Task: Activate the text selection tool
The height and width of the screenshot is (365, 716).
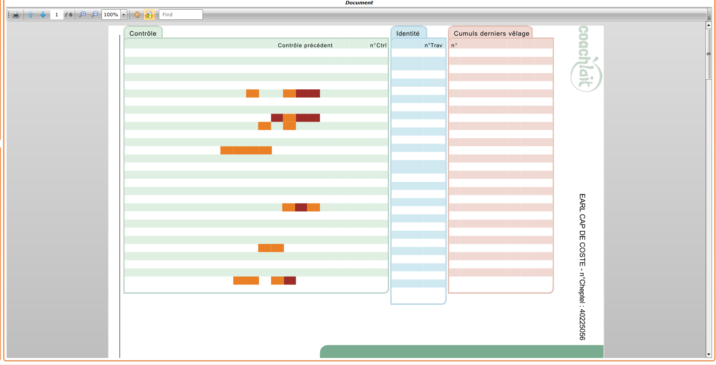Action: [149, 15]
